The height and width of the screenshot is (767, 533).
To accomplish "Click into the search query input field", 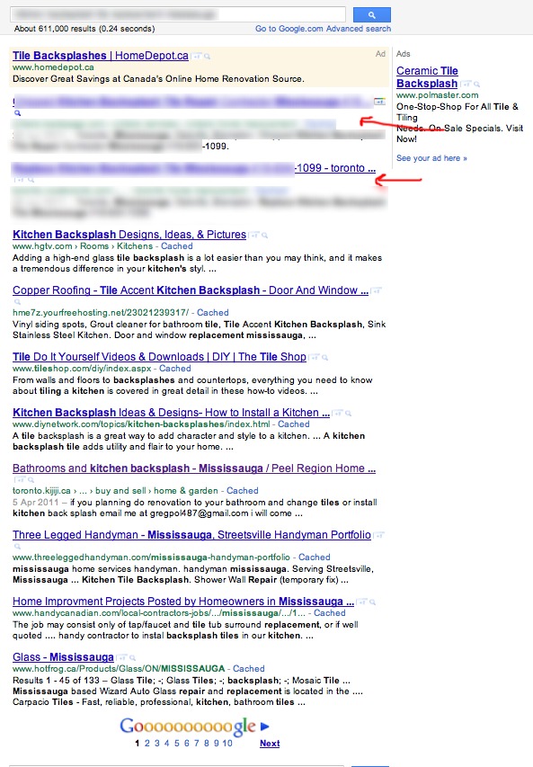I will pyautogui.click(x=178, y=14).
